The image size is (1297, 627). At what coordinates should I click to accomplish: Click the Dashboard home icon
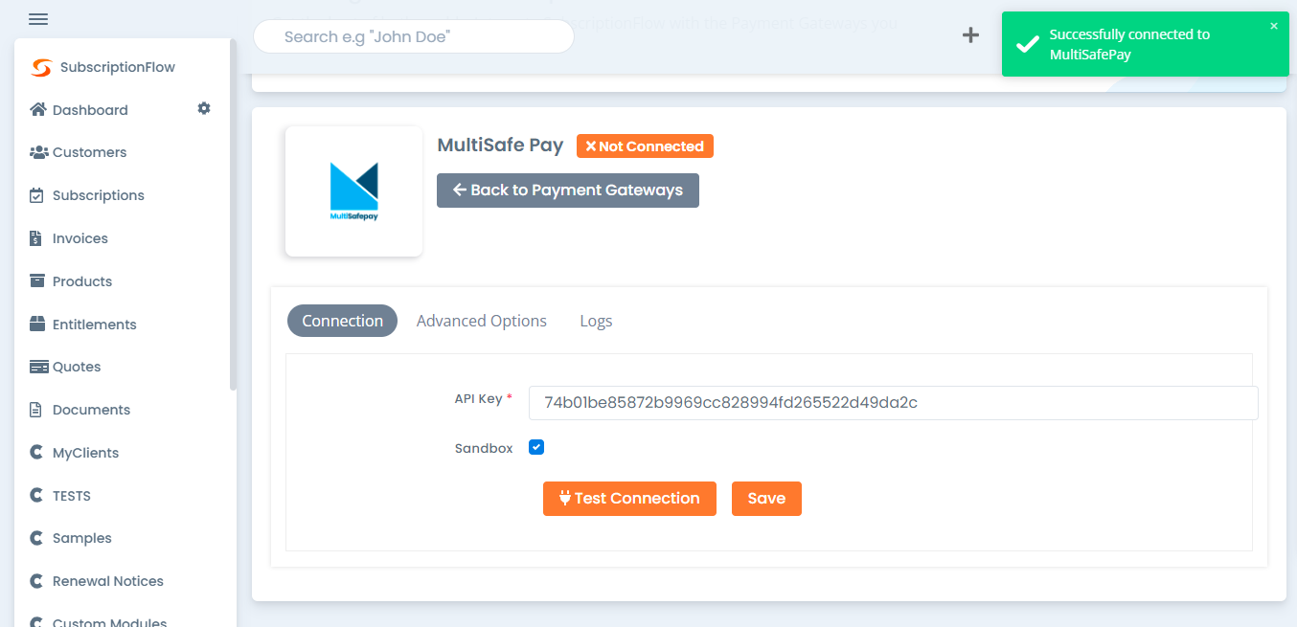pos(38,110)
